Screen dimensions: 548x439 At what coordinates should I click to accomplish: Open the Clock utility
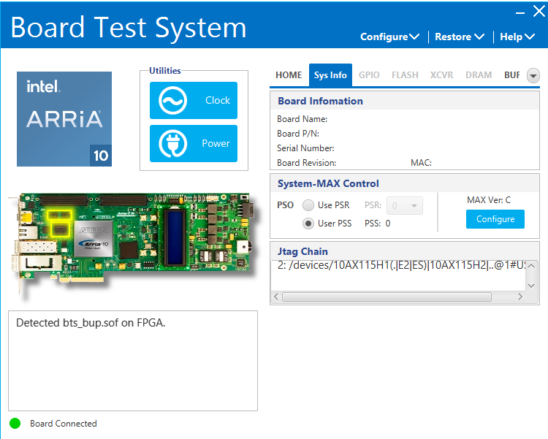pos(194,101)
